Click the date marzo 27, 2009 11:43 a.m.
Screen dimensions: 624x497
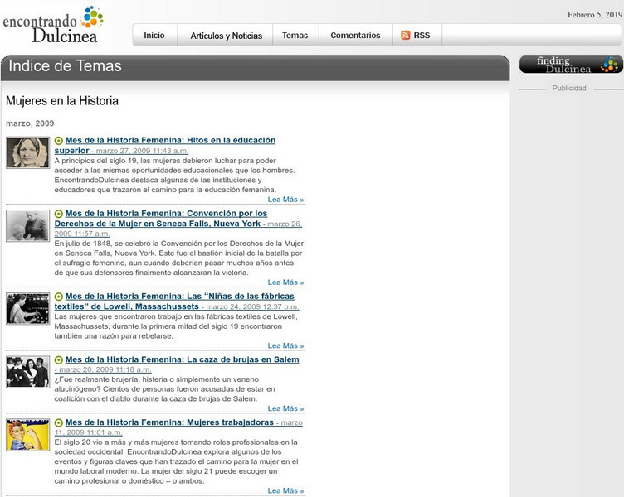click(x=142, y=151)
